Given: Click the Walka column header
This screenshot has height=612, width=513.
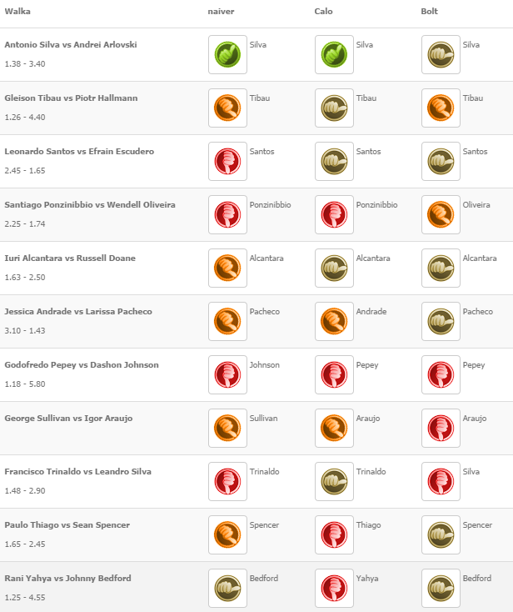Looking at the screenshot, I should (17, 12).
